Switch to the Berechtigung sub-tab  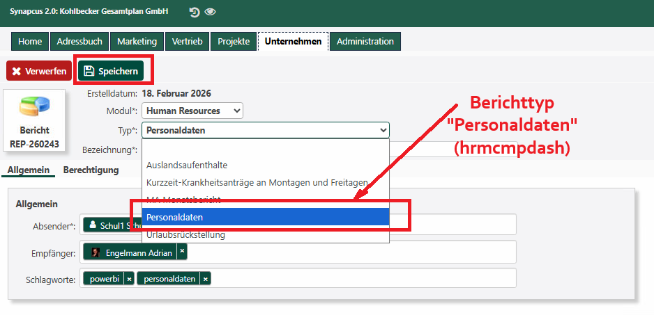coord(91,170)
